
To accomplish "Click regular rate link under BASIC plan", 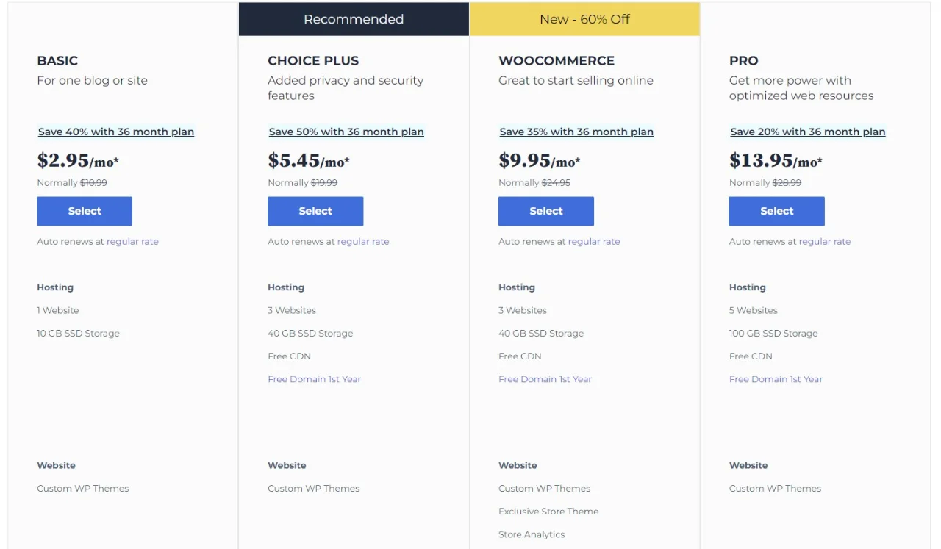I will coord(132,241).
